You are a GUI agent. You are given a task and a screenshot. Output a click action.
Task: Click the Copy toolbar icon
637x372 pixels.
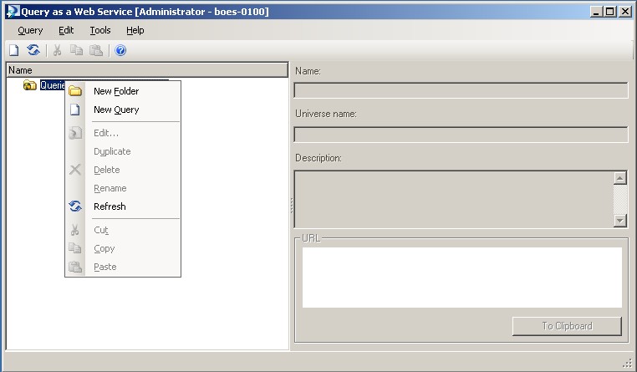pos(76,50)
